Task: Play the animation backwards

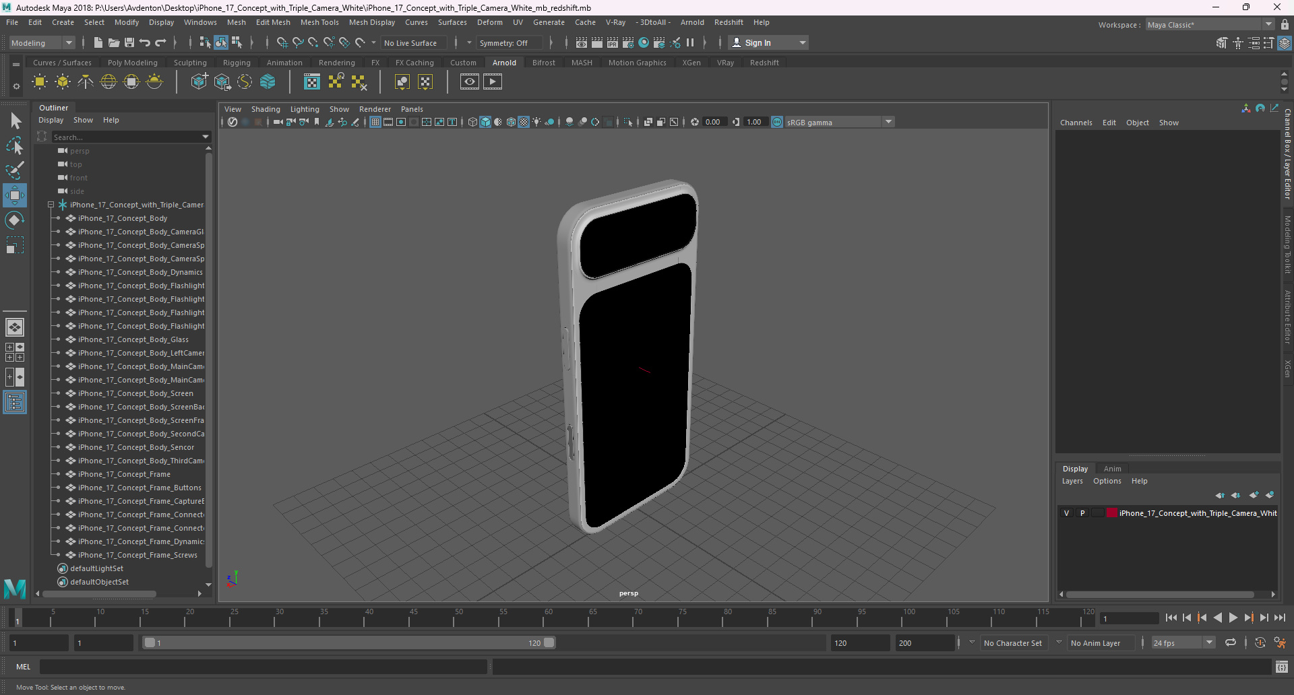Action: (x=1218, y=618)
